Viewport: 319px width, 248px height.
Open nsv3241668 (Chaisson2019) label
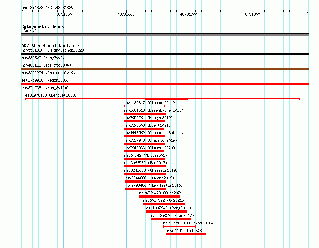pyautogui.click(x=151, y=170)
